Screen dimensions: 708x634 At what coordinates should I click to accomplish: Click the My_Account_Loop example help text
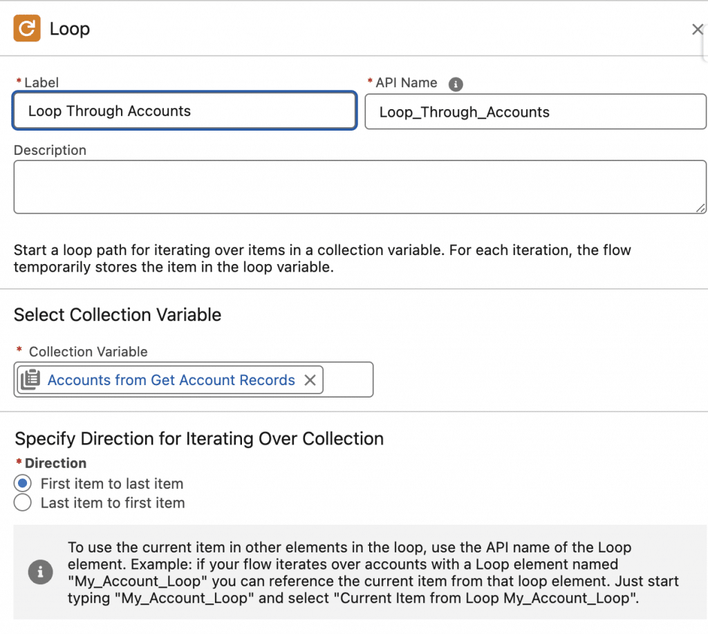tap(373, 572)
